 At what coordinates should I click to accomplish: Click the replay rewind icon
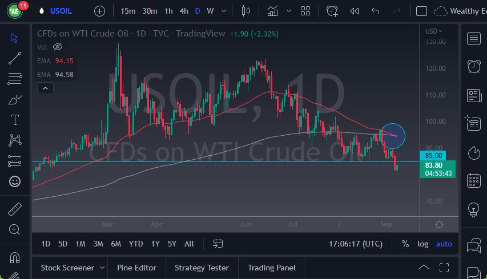coord(354,11)
